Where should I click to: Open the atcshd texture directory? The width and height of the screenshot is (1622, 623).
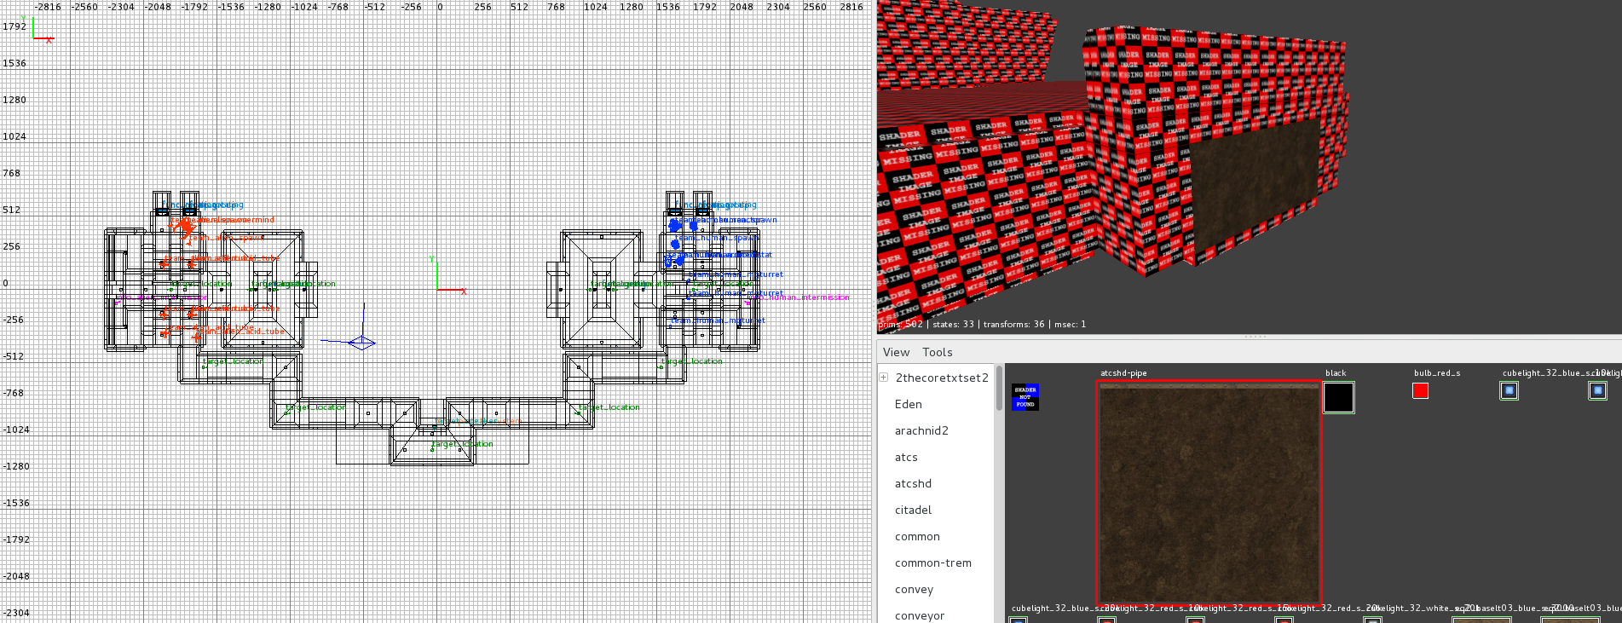pyautogui.click(x=913, y=483)
